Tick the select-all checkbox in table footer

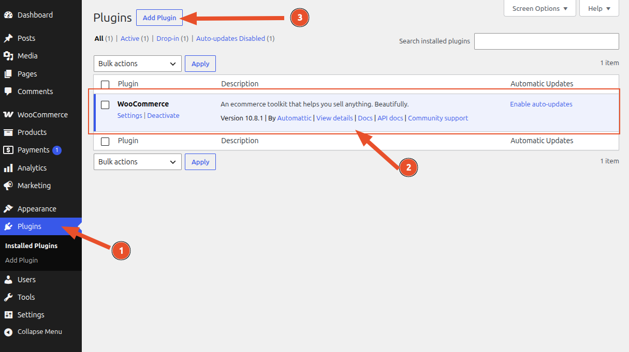tap(105, 141)
